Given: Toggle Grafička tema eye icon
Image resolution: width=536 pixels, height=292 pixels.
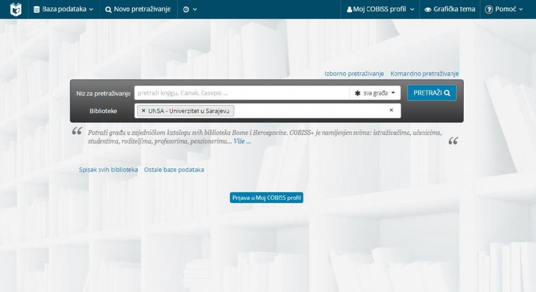Looking at the screenshot, I should pos(428,9).
